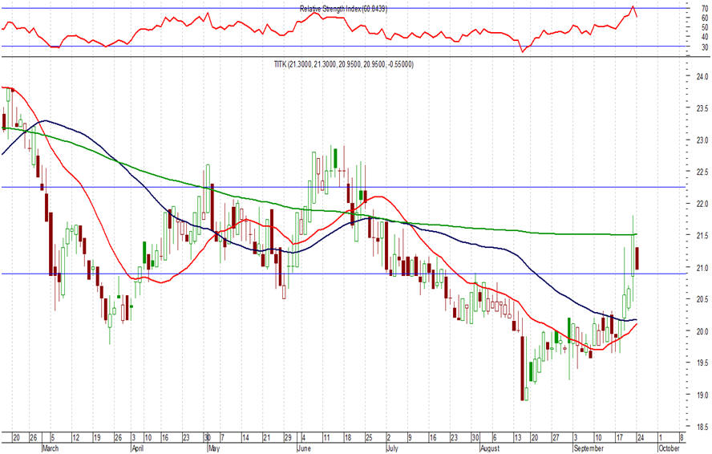Select the March label on the date axis
This screenshot has height=454, width=712.
tap(51, 448)
